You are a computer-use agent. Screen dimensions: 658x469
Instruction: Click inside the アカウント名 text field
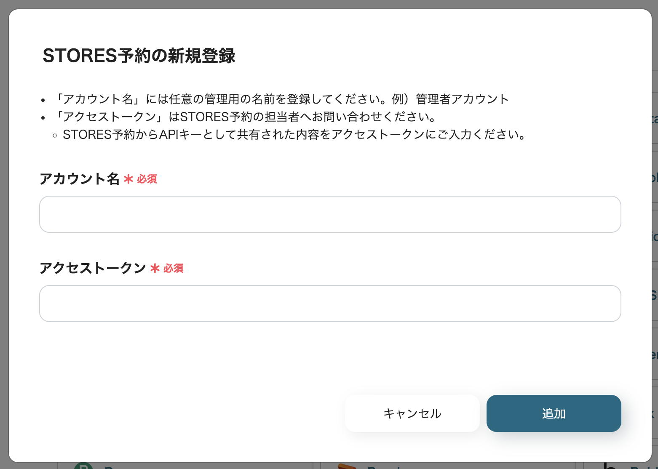(x=330, y=214)
